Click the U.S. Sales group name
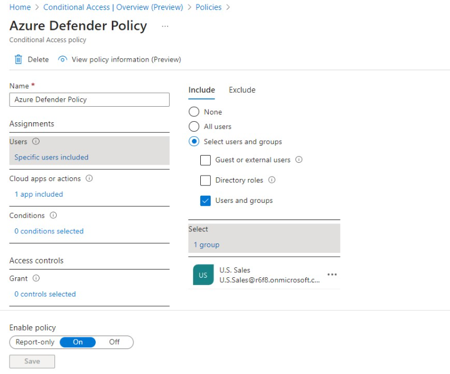450x374 pixels. (x=235, y=270)
